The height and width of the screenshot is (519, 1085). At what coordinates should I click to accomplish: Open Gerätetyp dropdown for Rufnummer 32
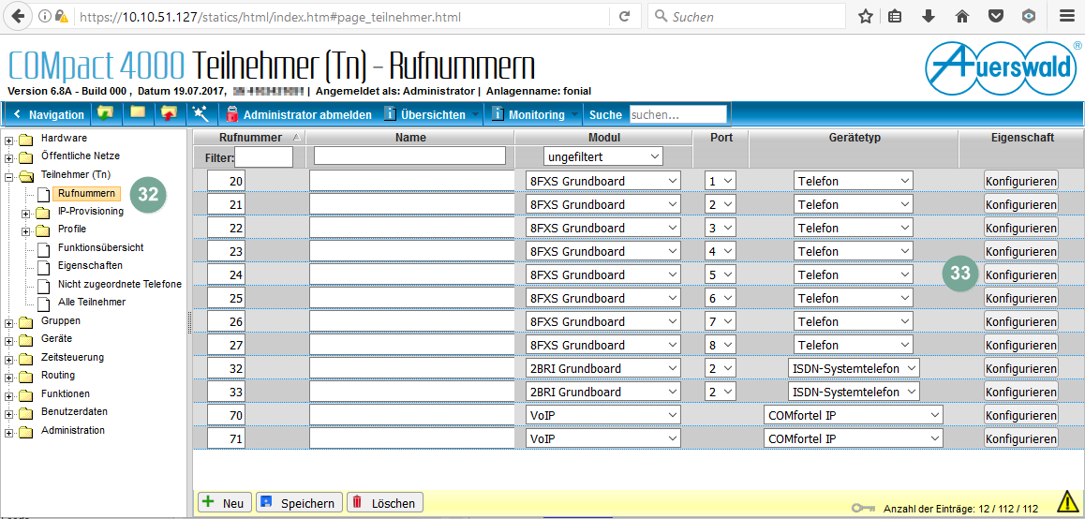pos(854,368)
